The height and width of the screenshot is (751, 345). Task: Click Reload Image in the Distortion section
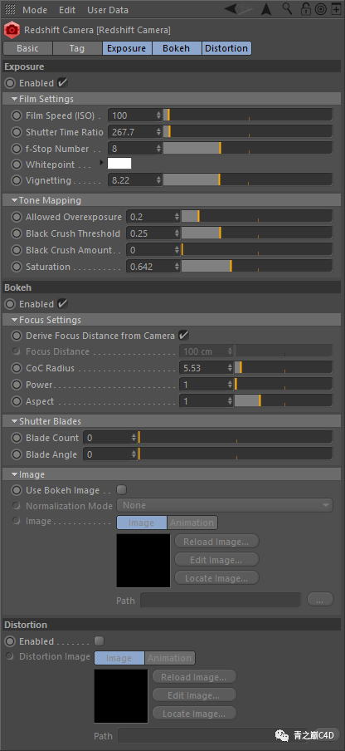(x=195, y=677)
